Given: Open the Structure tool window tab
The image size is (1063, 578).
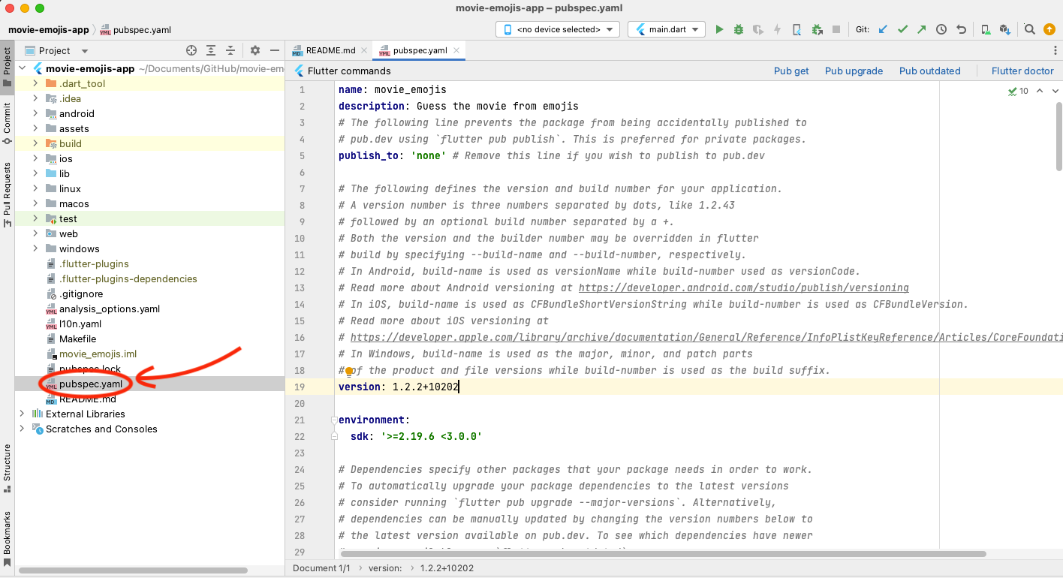Looking at the screenshot, I should pos(7,468).
